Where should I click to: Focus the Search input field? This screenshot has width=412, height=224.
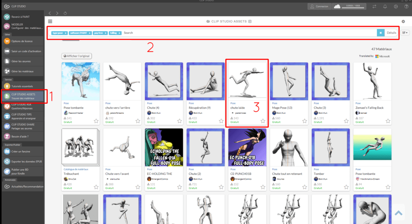(249, 33)
